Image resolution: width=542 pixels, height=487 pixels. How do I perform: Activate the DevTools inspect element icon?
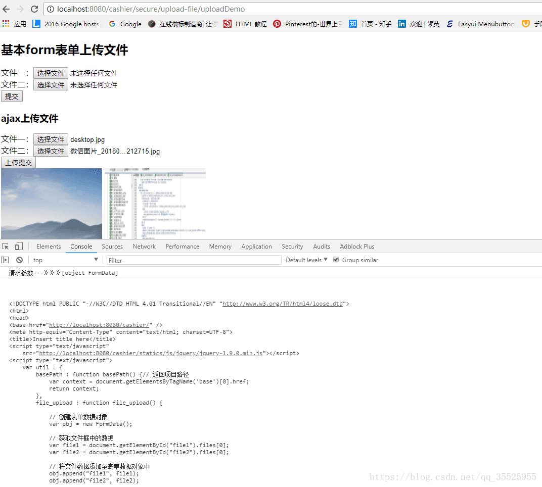(x=6, y=246)
